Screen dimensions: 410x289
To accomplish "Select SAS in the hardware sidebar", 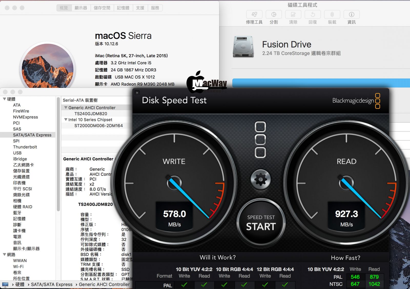I will pyautogui.click(x=17, y=129).
